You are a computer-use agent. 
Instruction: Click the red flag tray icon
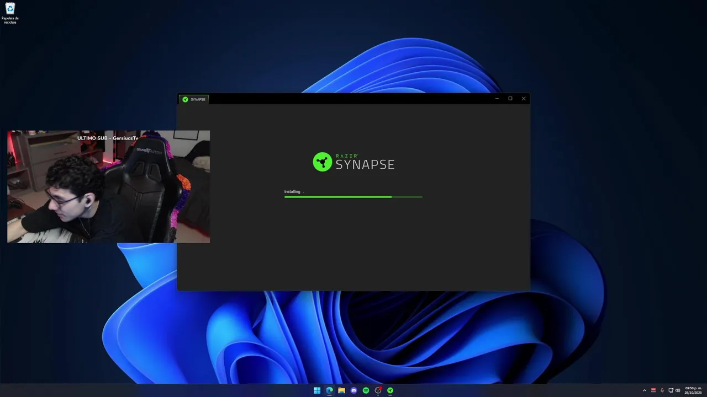pos(653,390)
